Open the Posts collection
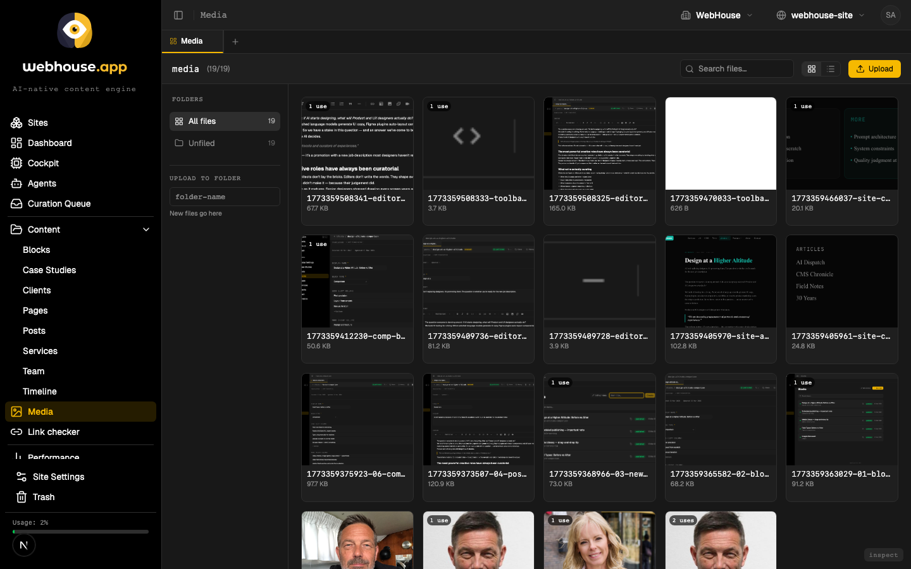Image resolution: width=911 pixels, height=569 pixels. [x=34, y=331]
